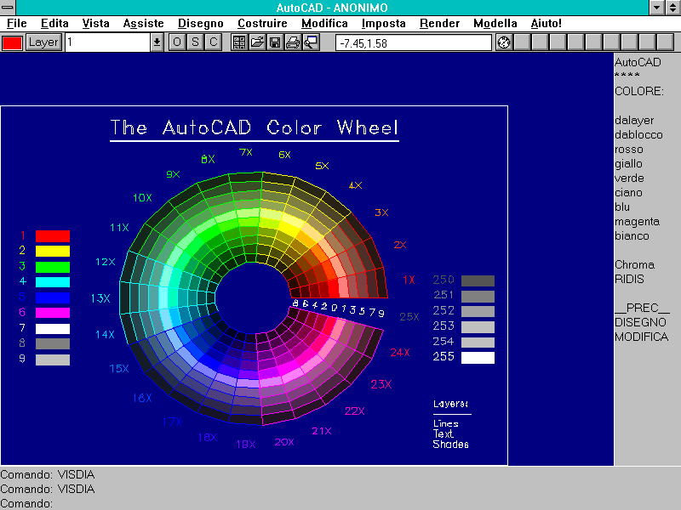Choose magenta color in side menu
This screenshot has width=681, height=510.
(x=637, y=222)
